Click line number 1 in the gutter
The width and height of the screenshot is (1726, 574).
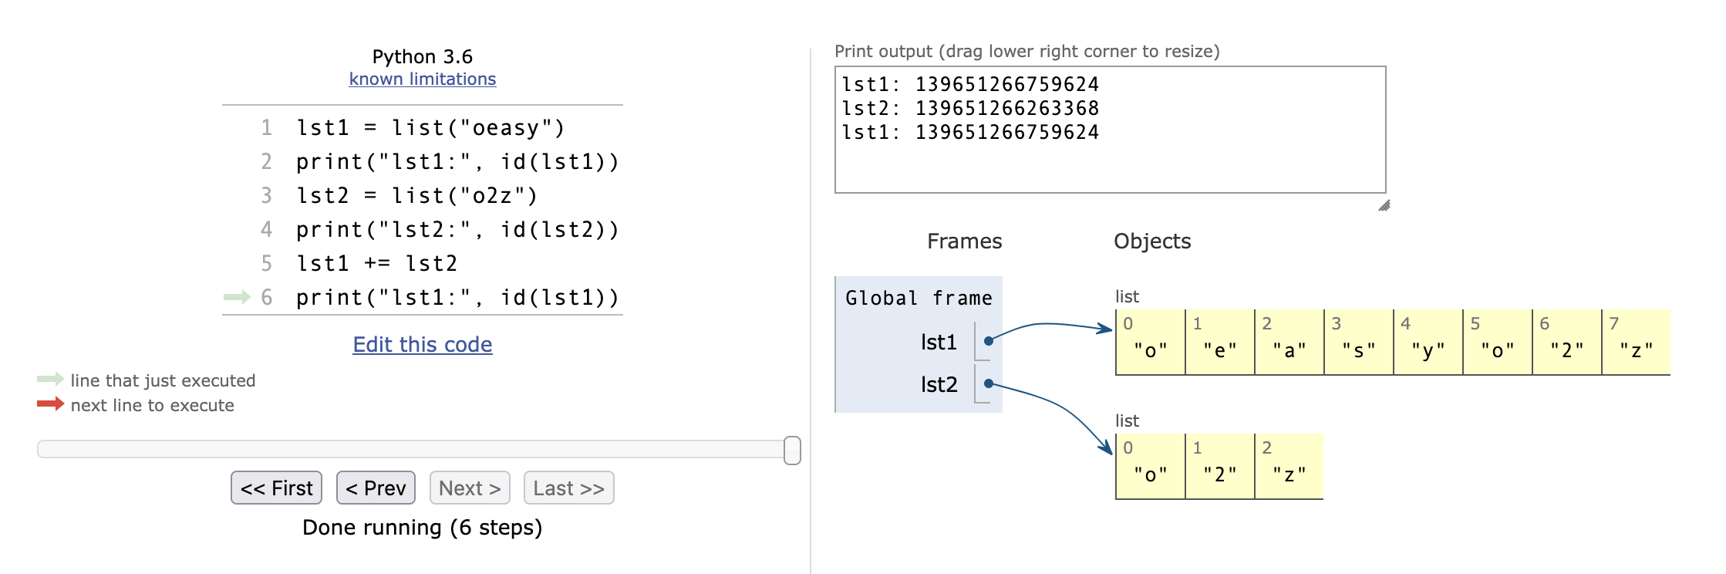point(266,127)
